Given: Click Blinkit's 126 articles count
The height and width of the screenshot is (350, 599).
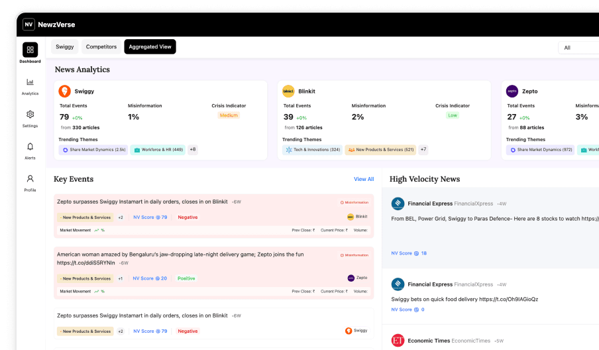Looking at the screenshot, I should tap(309, 128).
